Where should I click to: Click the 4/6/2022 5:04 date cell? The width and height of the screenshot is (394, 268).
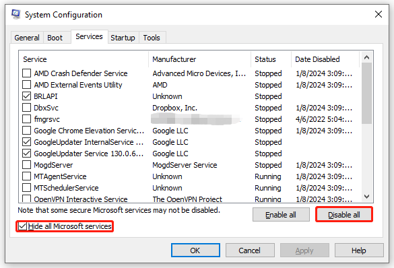(324, 119)
